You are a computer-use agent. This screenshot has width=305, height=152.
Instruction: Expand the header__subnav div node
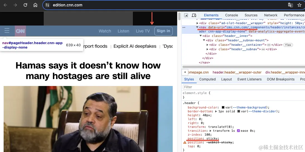point(208,49)
